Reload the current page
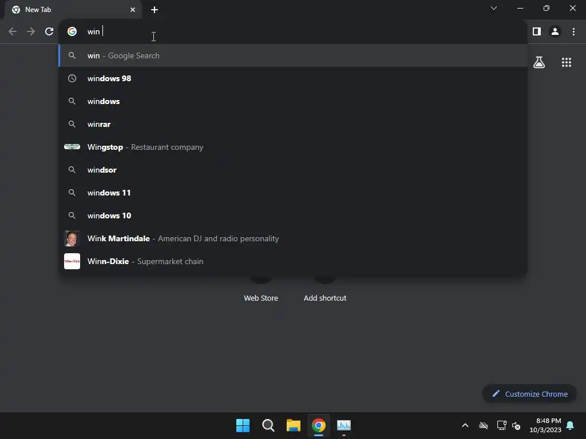Screen dimensions: 586x439 click(x=49, y=32)
